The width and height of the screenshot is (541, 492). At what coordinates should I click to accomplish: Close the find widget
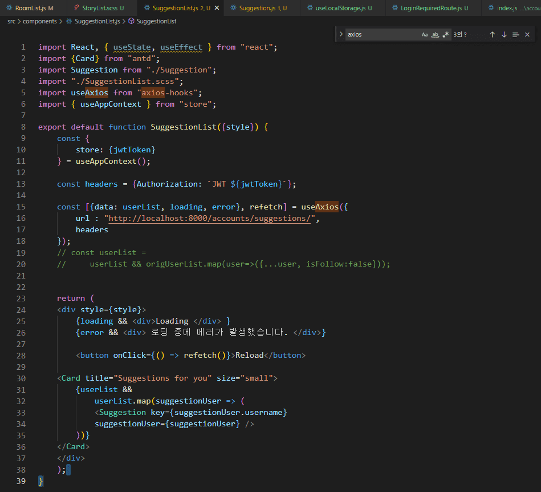point(527,35)
